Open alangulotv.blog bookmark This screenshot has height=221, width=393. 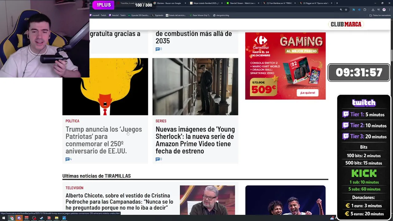coord(221,15)
